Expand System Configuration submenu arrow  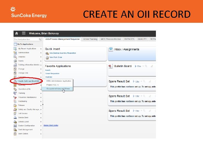(x=41, y=126)
